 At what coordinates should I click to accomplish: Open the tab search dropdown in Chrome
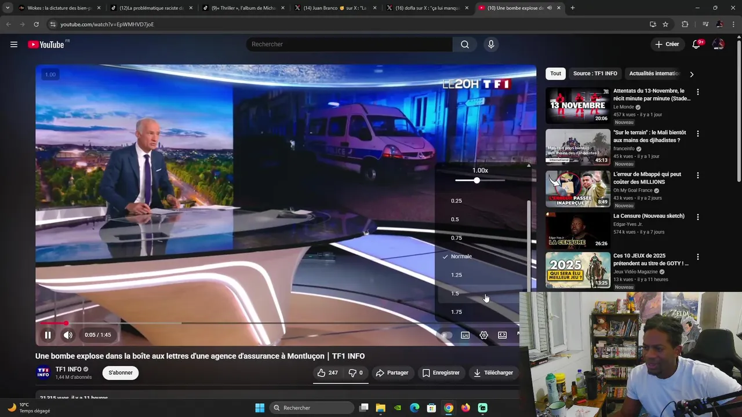point(8,8)
